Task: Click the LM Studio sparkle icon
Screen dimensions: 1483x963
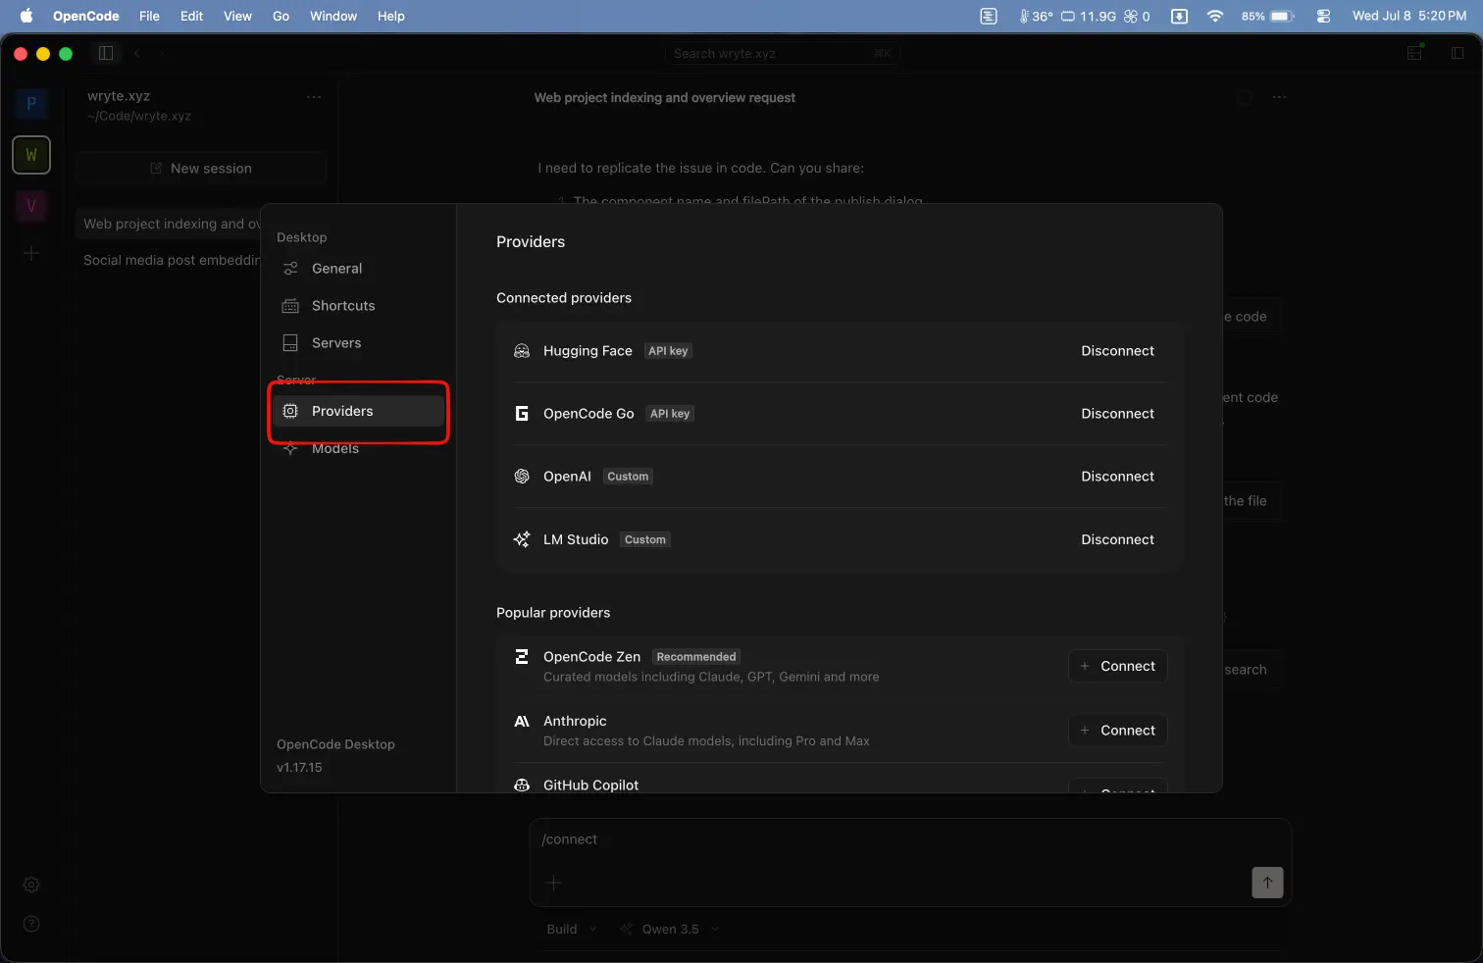Action: (x=522, y=539)
